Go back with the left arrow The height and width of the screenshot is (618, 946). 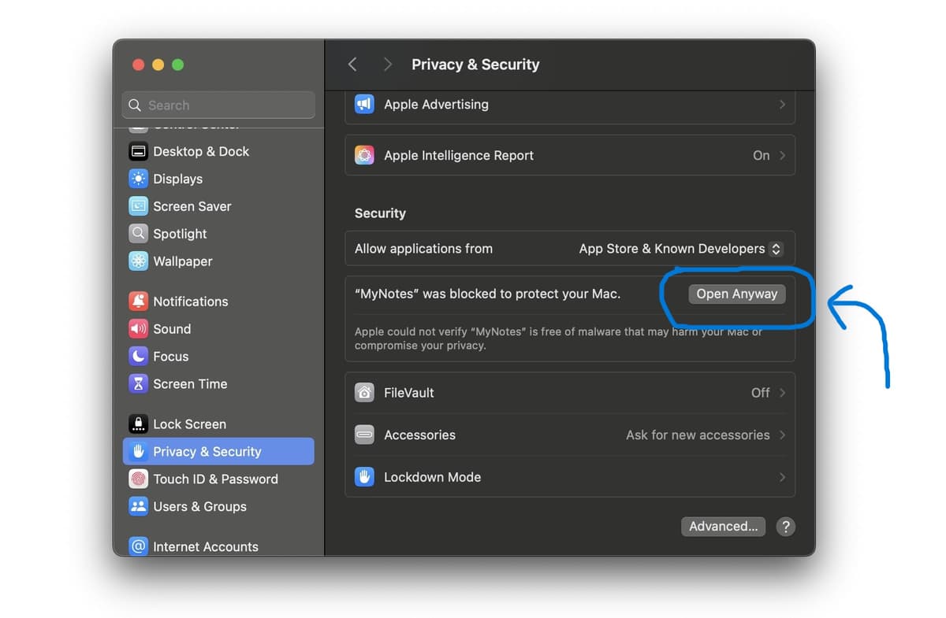click(x=352, y=65)
